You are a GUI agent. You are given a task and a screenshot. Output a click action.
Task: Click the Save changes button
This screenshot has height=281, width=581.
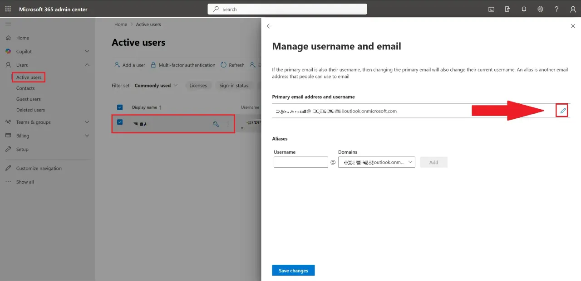click(x=293, y=271)
